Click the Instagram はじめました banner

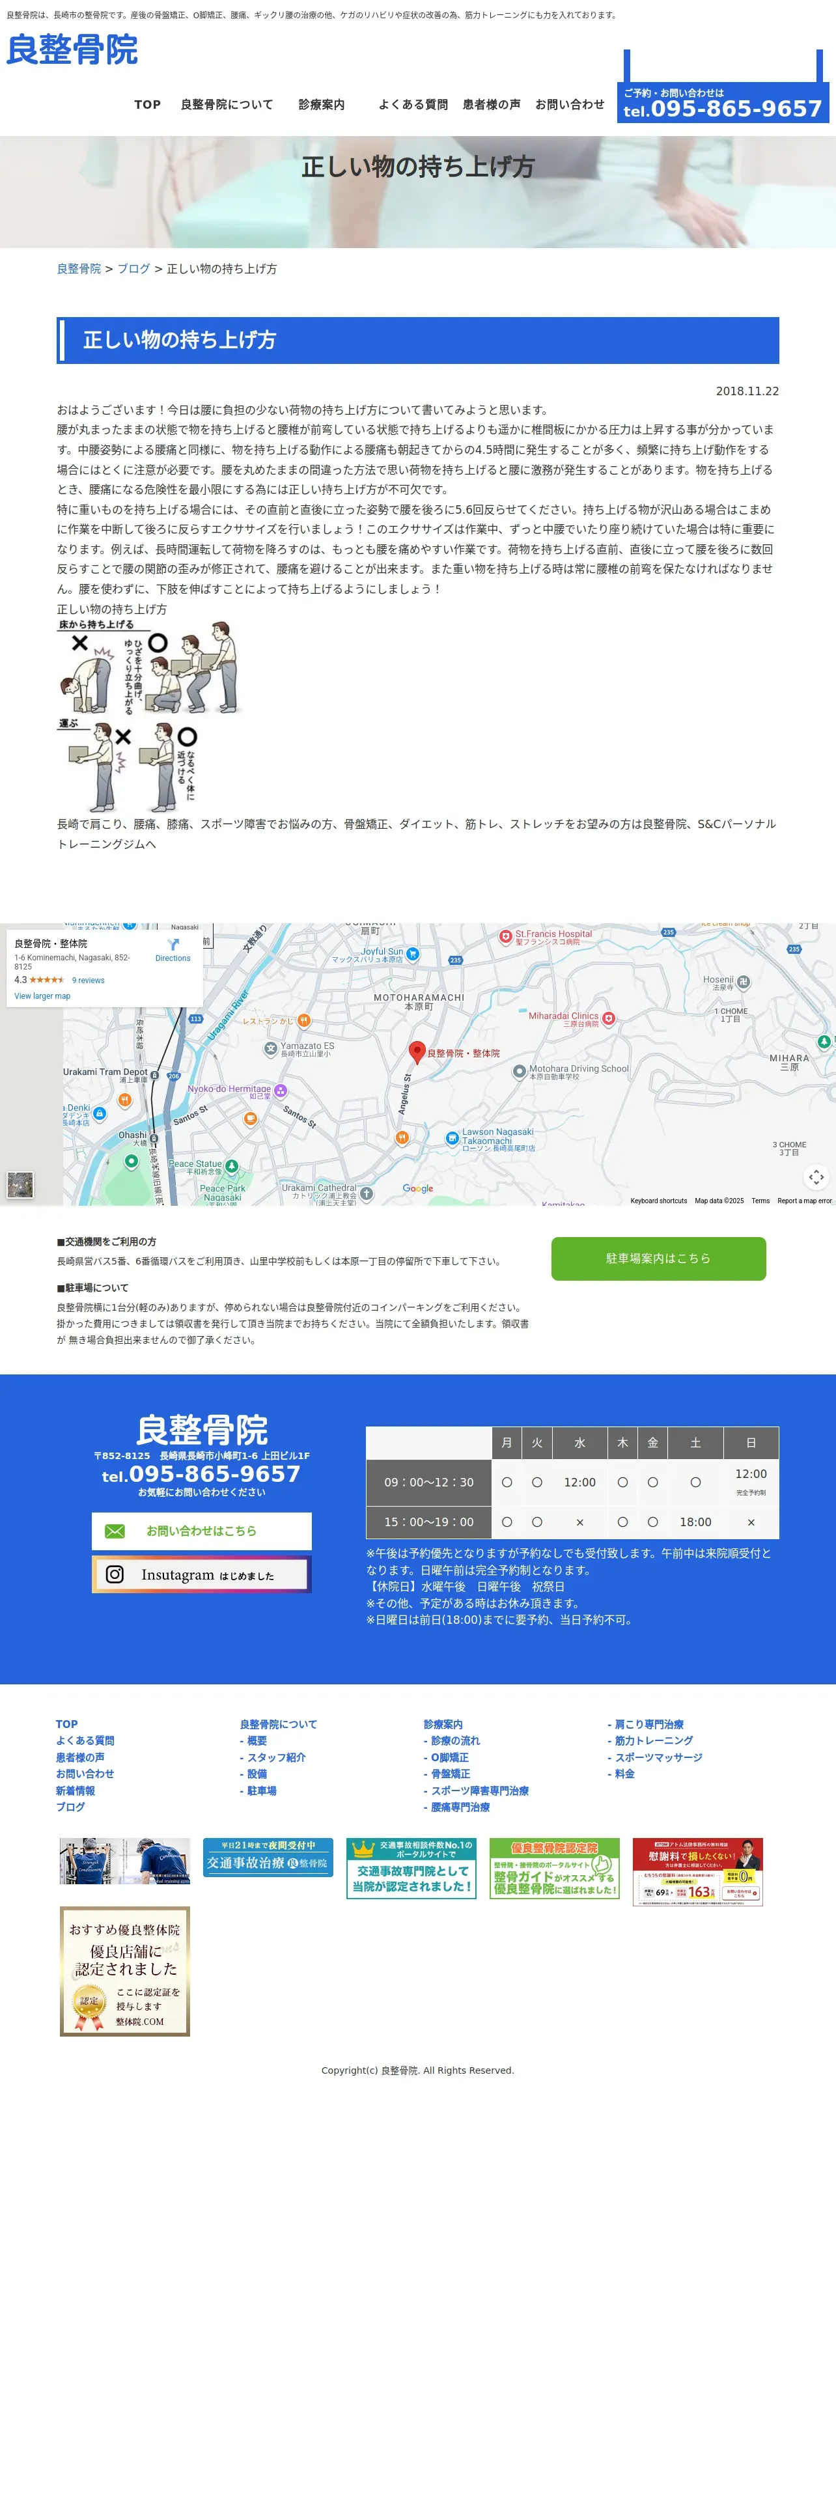click(201, 1574)
